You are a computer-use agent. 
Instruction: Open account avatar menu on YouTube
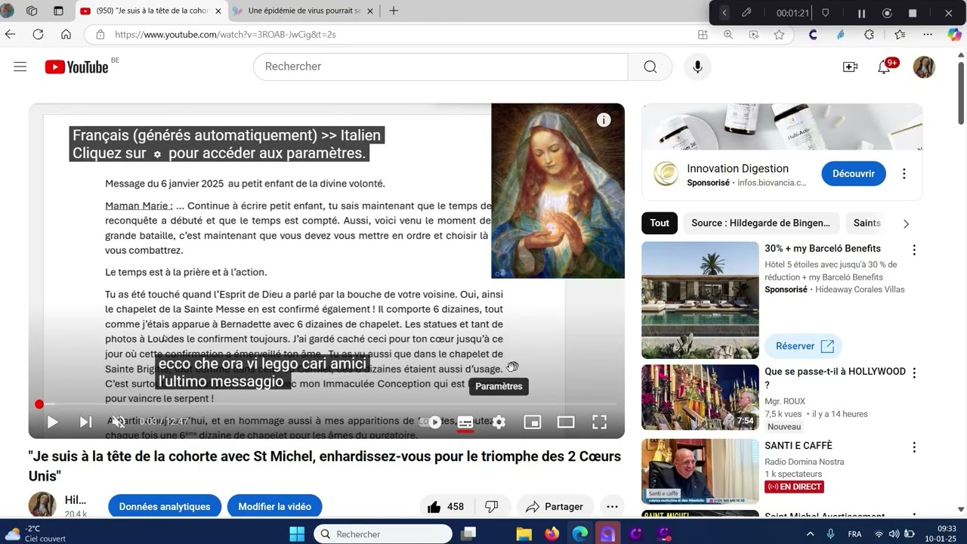pyautogui.click(x=924, y=66)
